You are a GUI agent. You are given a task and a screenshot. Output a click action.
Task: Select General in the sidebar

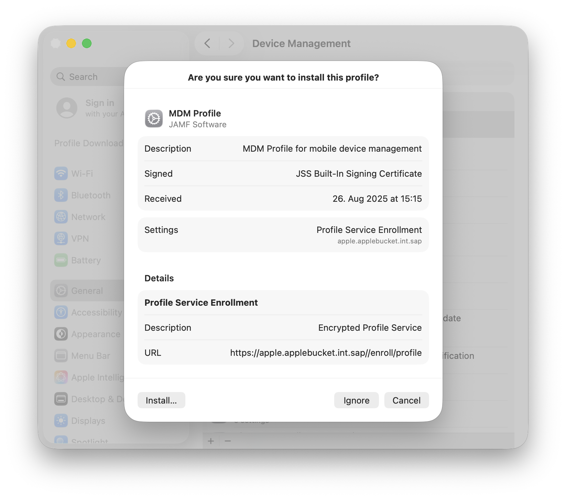click(87, 291)
